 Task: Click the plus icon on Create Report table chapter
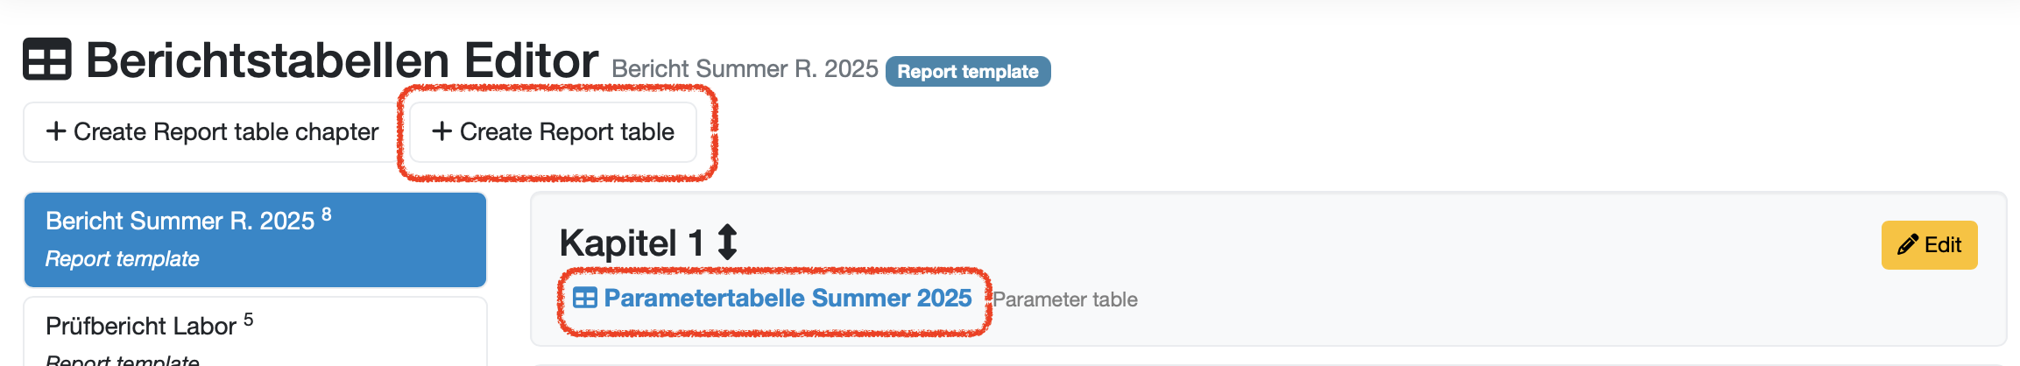coord(56,131)
